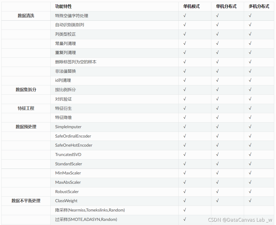Click the 多机分布式 column header
Viewport: 276px width, 225px height.
[259, 6]
